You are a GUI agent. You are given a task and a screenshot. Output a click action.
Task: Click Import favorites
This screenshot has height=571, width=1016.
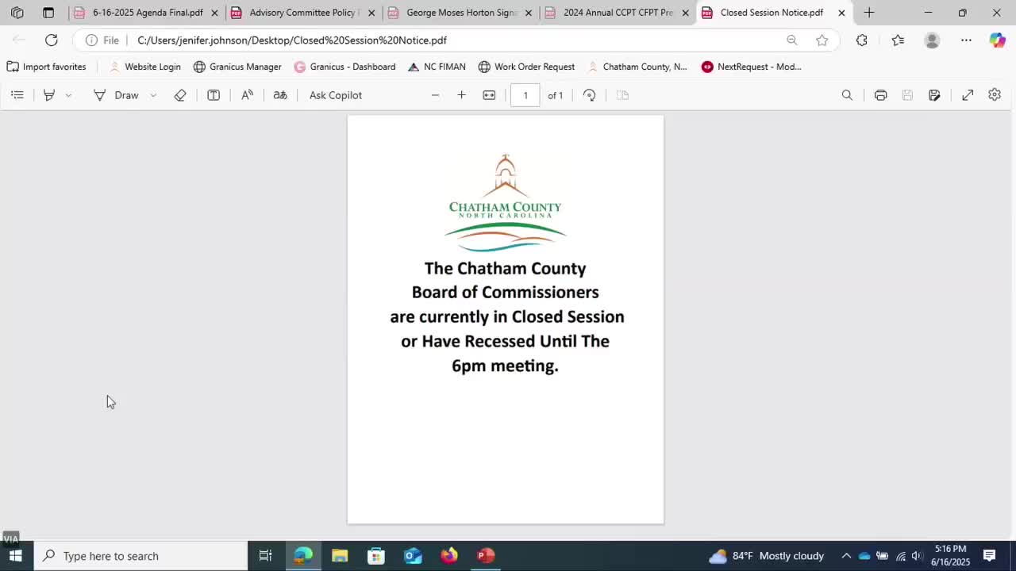(x=46, y=67)
